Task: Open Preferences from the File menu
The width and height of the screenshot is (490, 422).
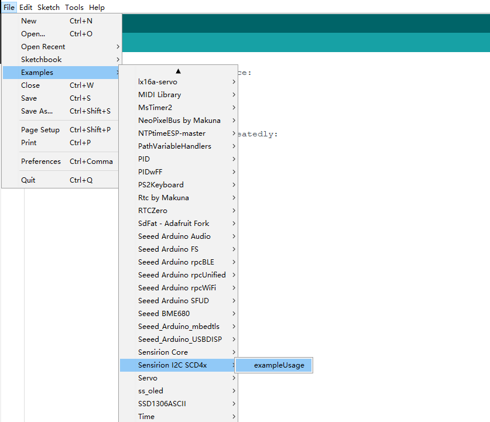Action: coord(61,161)
